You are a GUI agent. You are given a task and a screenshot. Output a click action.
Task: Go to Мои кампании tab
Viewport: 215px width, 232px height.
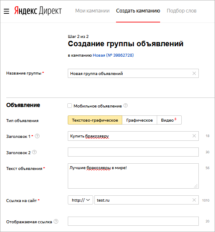(92, 11)
